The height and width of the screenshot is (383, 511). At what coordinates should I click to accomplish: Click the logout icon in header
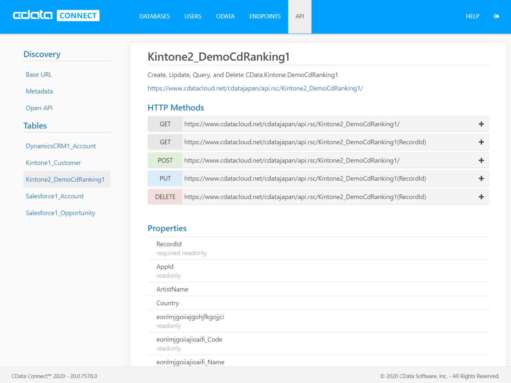tap(497, 16)
